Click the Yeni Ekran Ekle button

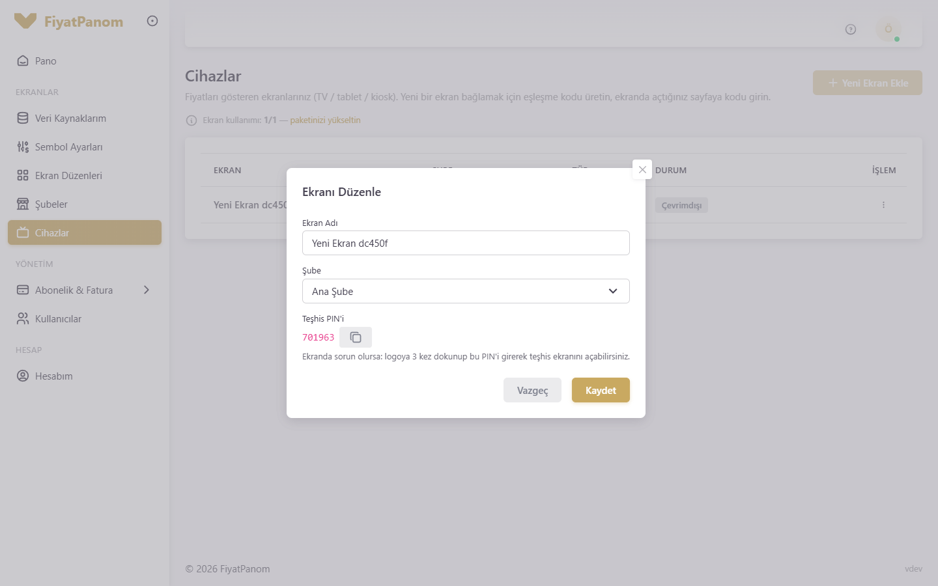[x=868, y=83]
